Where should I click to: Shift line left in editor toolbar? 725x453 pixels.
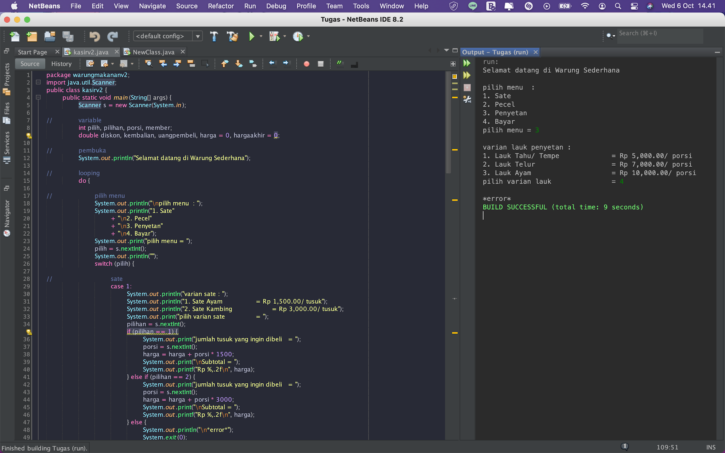pyautogui.click(x=272, y=64)
